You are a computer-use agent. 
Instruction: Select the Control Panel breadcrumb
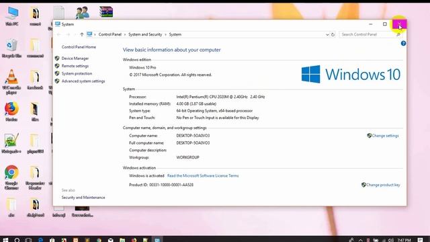(110, 34)
